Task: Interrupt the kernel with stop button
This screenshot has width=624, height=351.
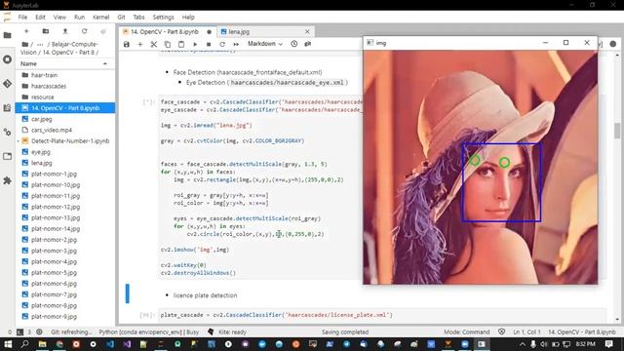Action: (x=209, y=44)
